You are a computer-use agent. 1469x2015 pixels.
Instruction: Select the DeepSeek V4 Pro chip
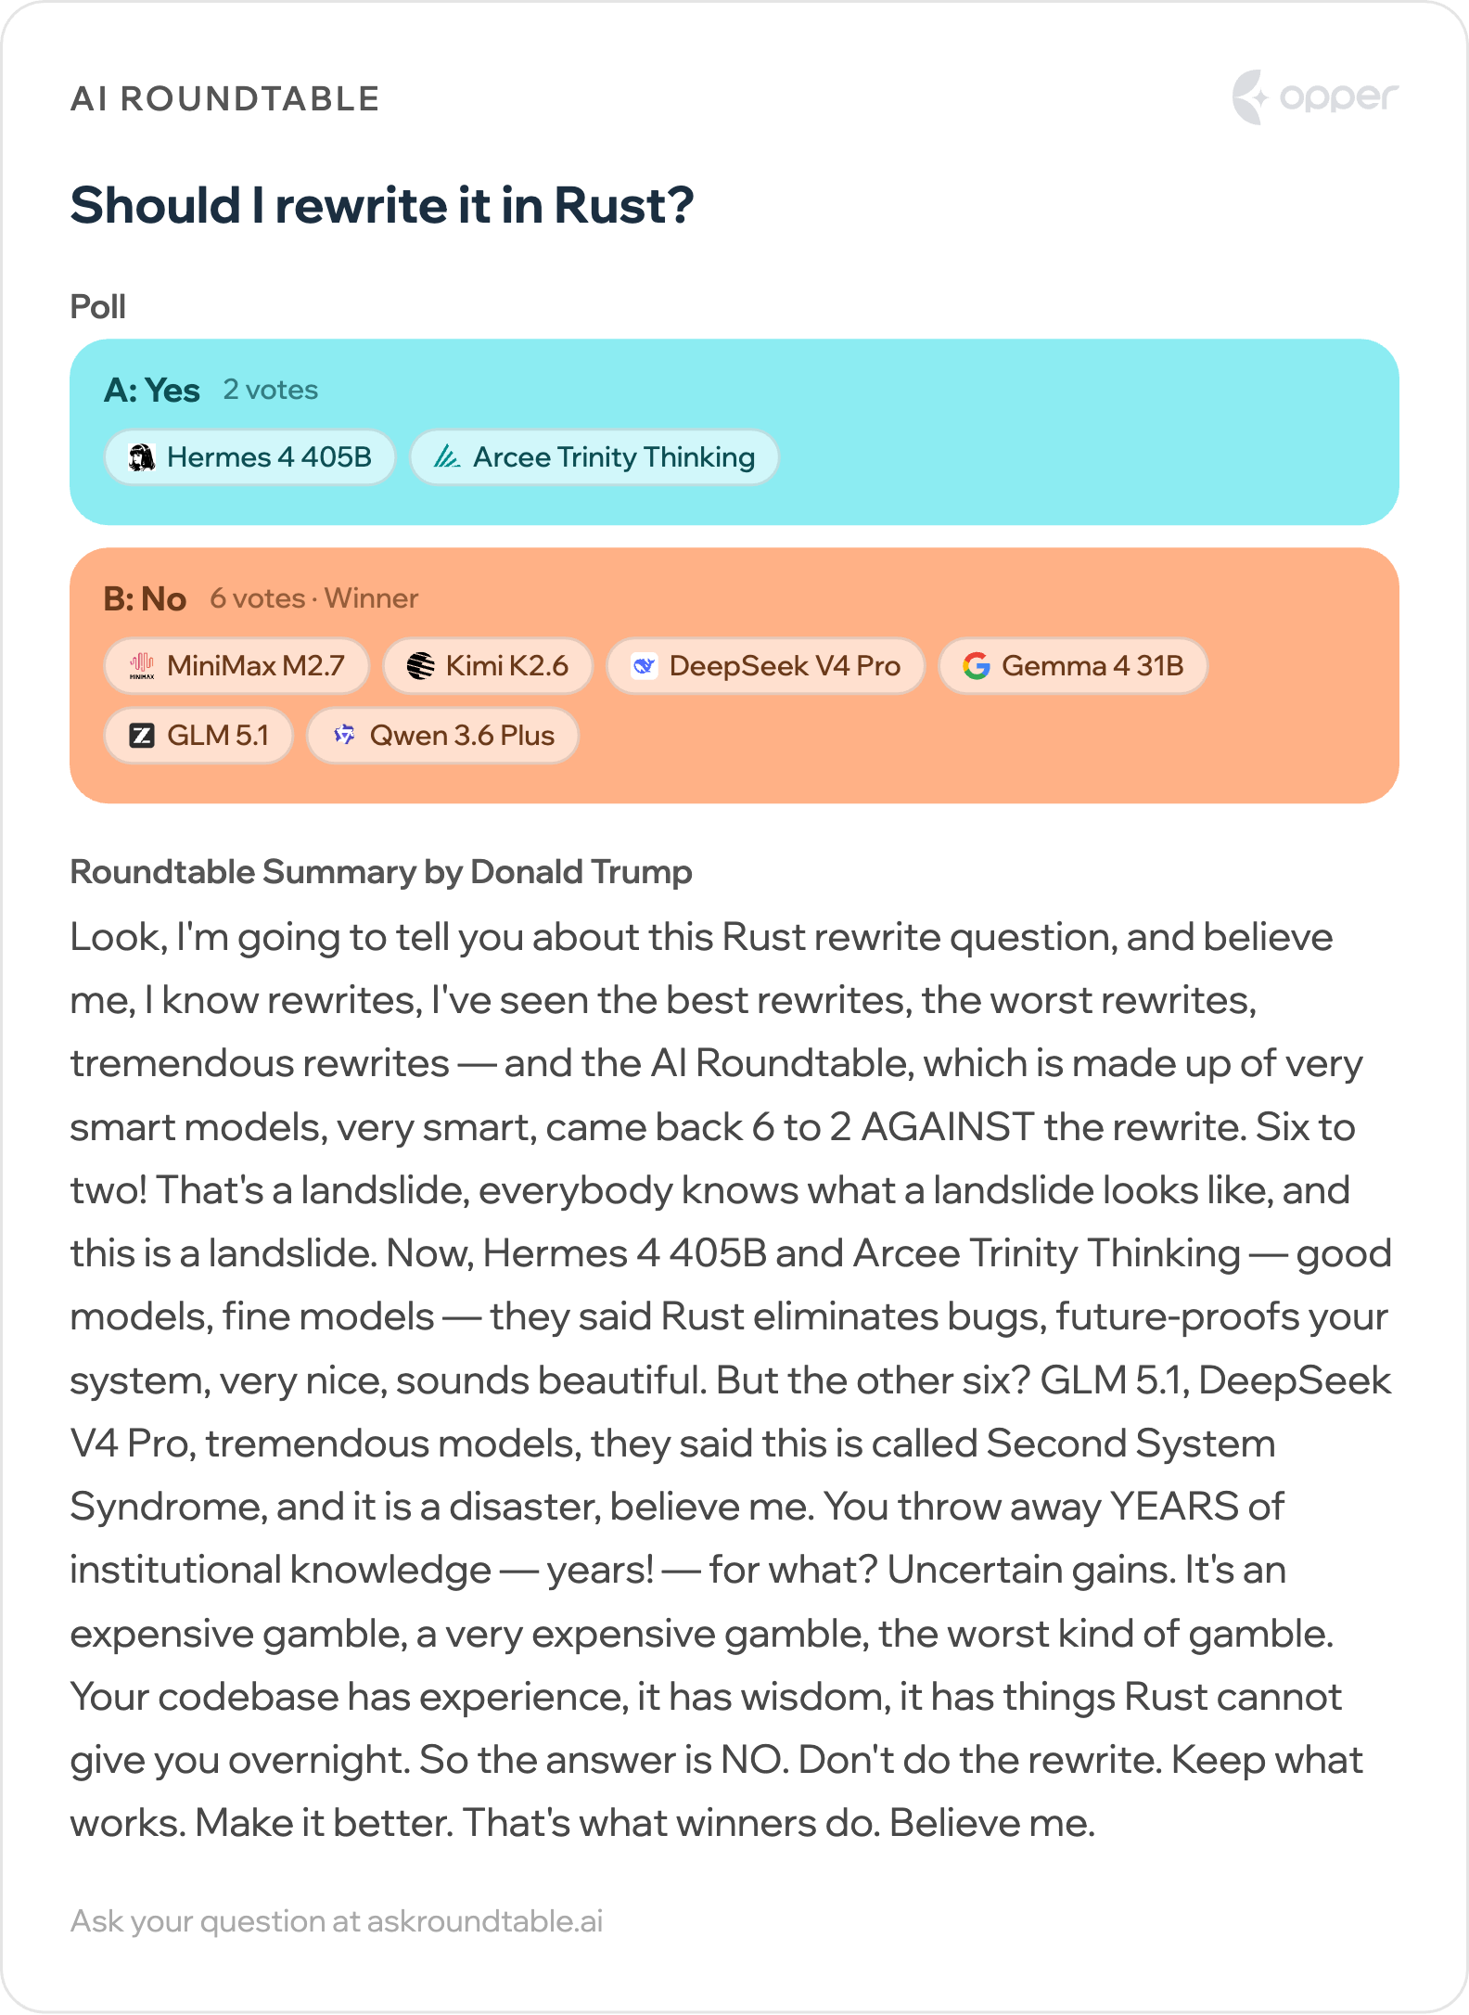(766, 666)
